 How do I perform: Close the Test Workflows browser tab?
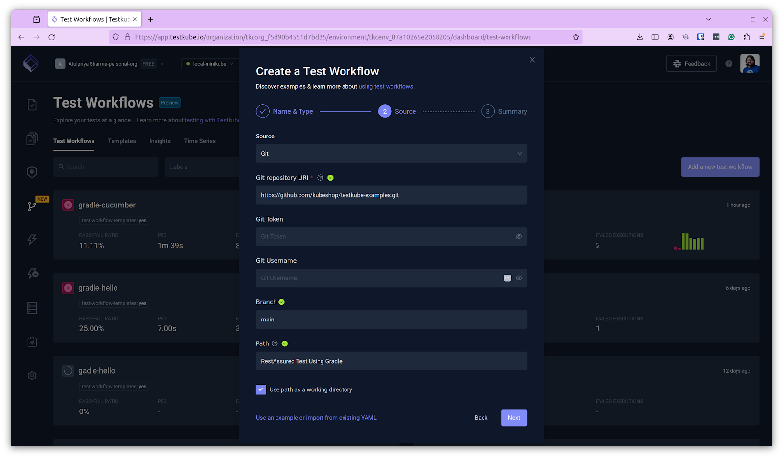tap(135, 19)
